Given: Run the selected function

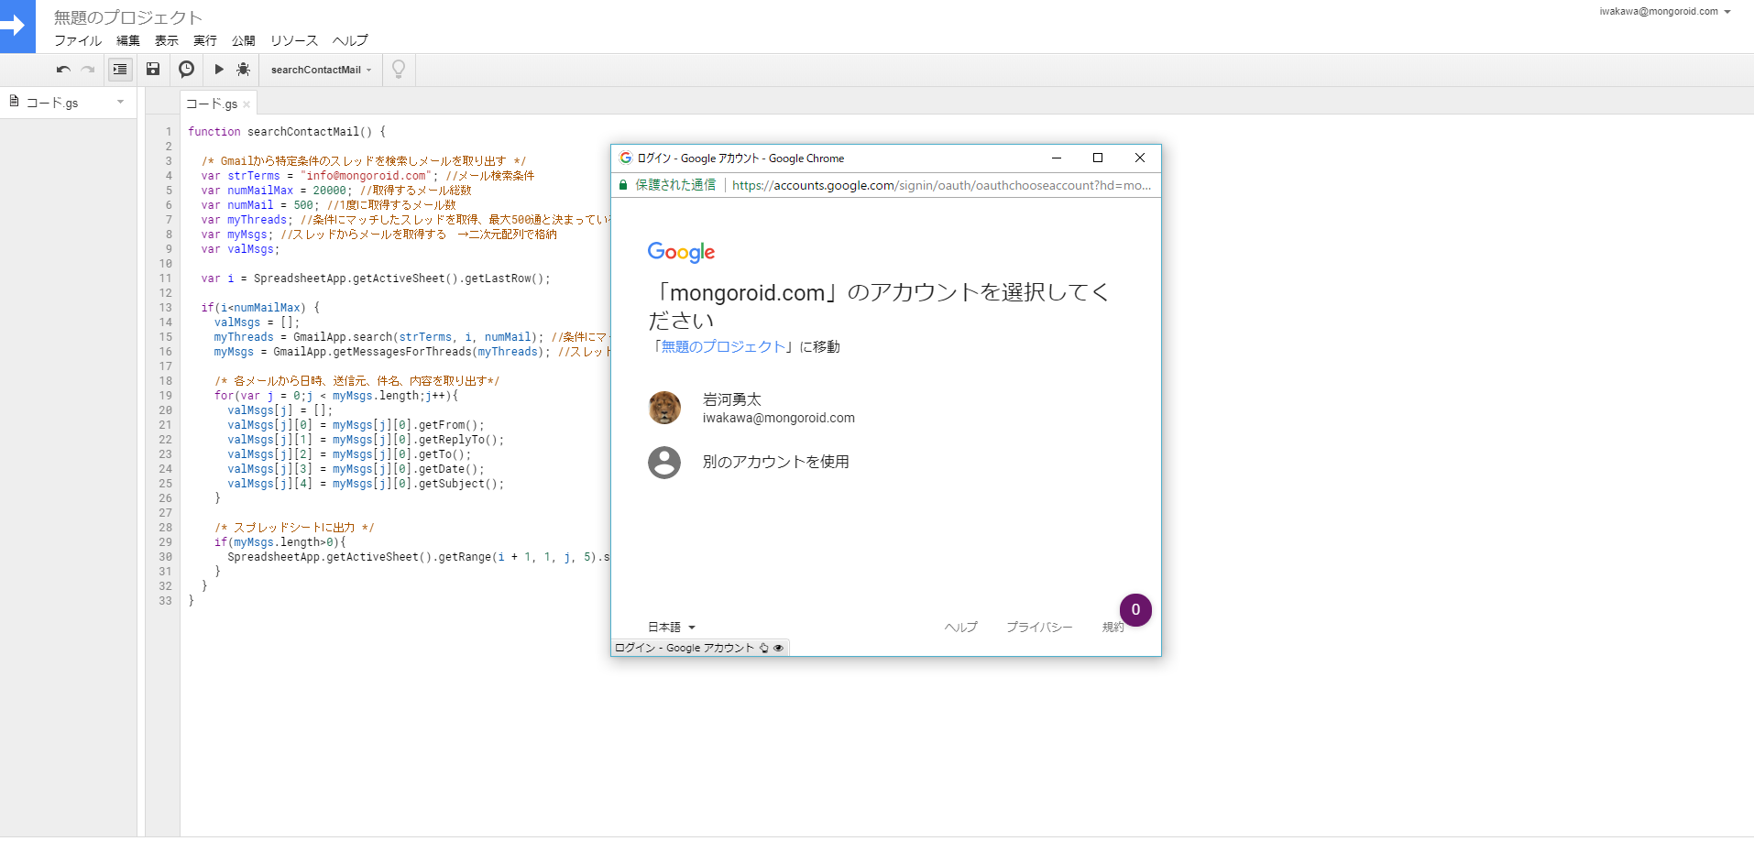Looking at the screenshot, I should click(x=219, y=70).
